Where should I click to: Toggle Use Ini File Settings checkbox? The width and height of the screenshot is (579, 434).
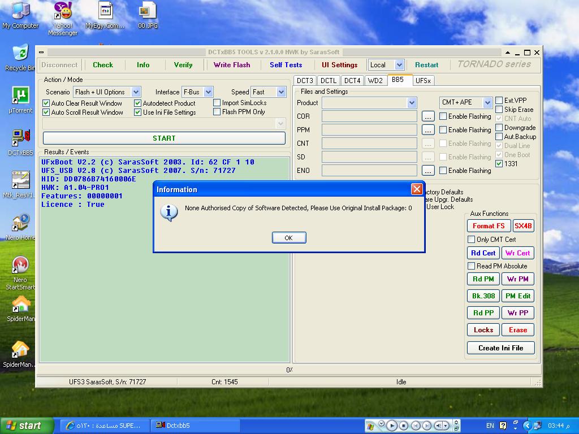pyautogui.click(x=138, y=112)
